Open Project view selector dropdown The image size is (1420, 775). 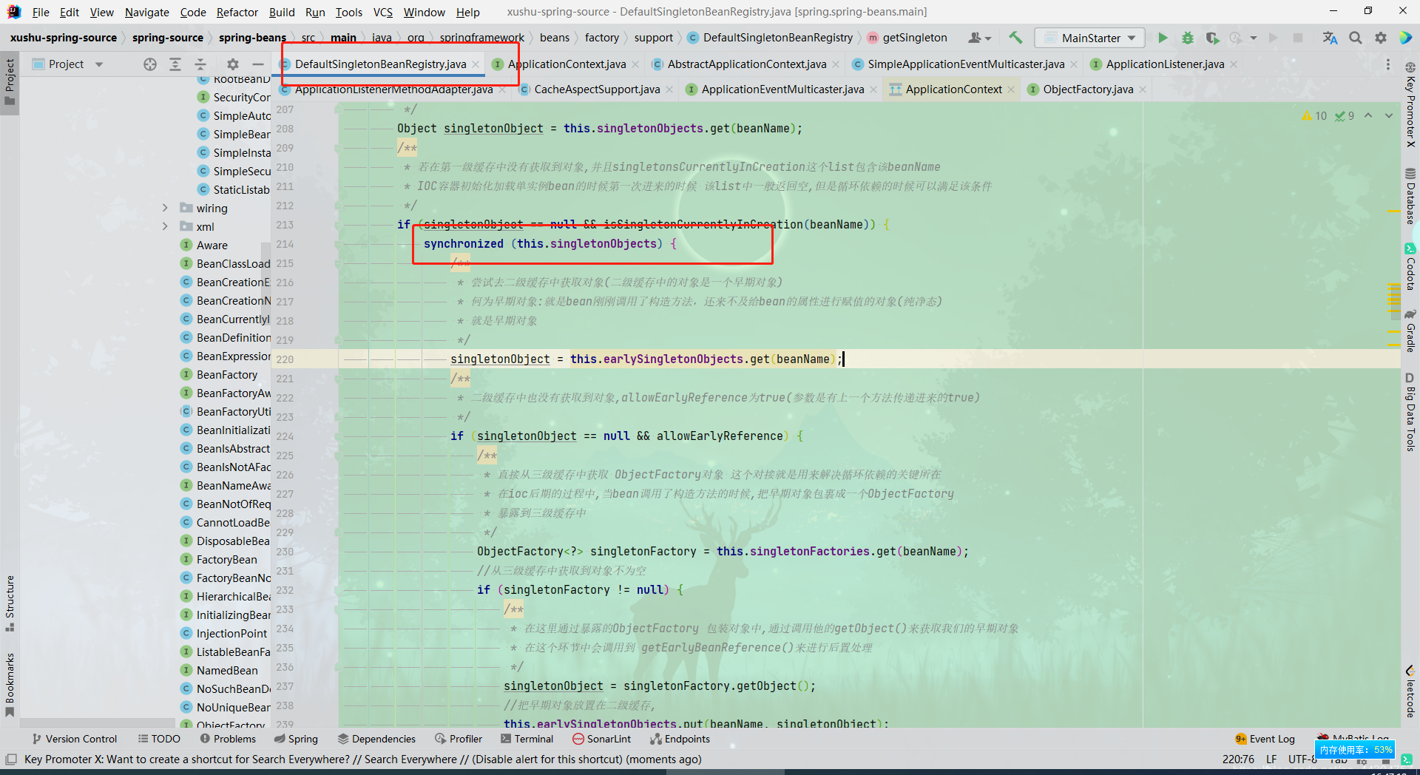pos(68,64)
